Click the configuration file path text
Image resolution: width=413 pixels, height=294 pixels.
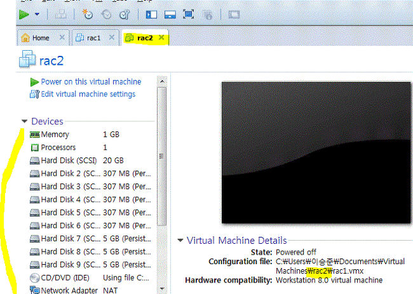pos(341,266)
